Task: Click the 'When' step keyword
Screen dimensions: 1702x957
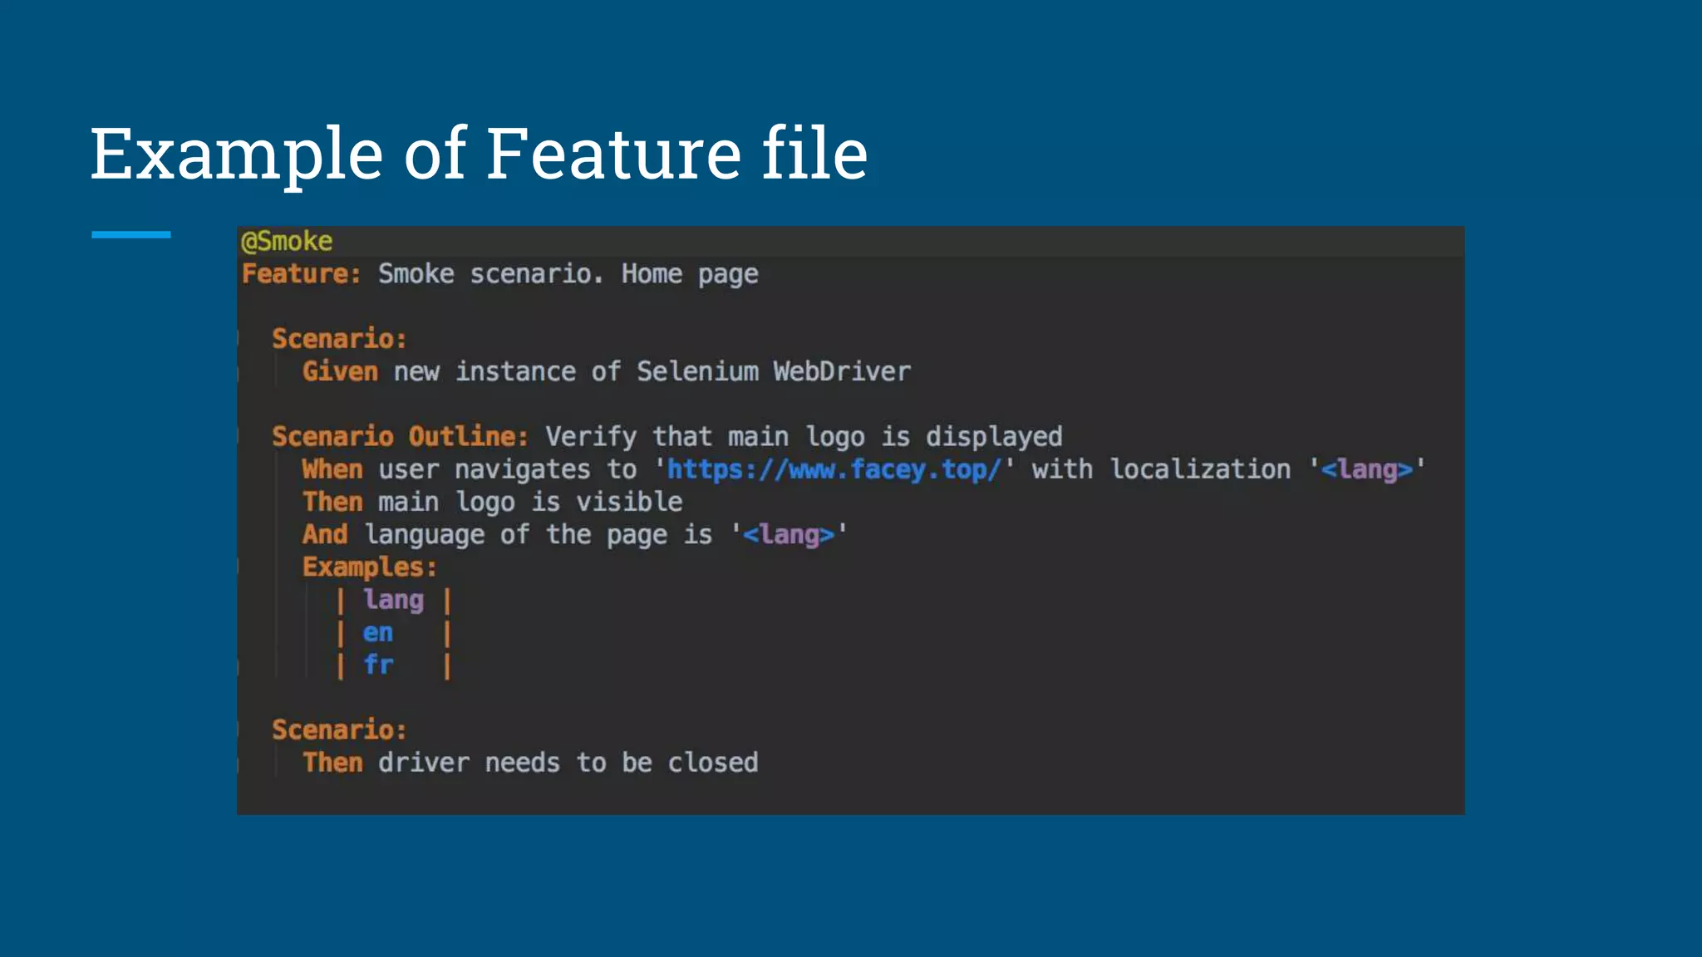Action: click(332, 469)
